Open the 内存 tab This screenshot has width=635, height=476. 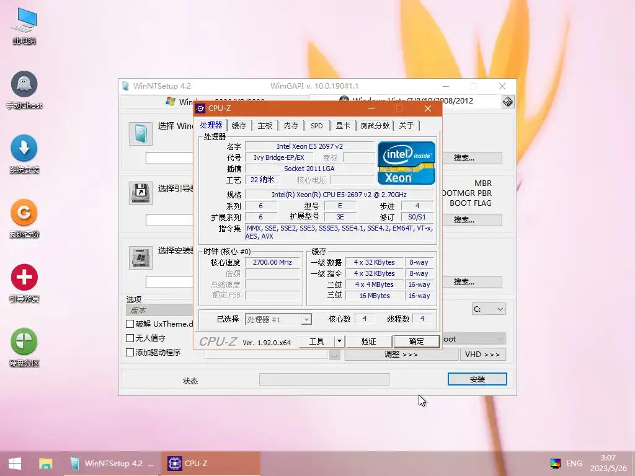click(x=291, y=125)
